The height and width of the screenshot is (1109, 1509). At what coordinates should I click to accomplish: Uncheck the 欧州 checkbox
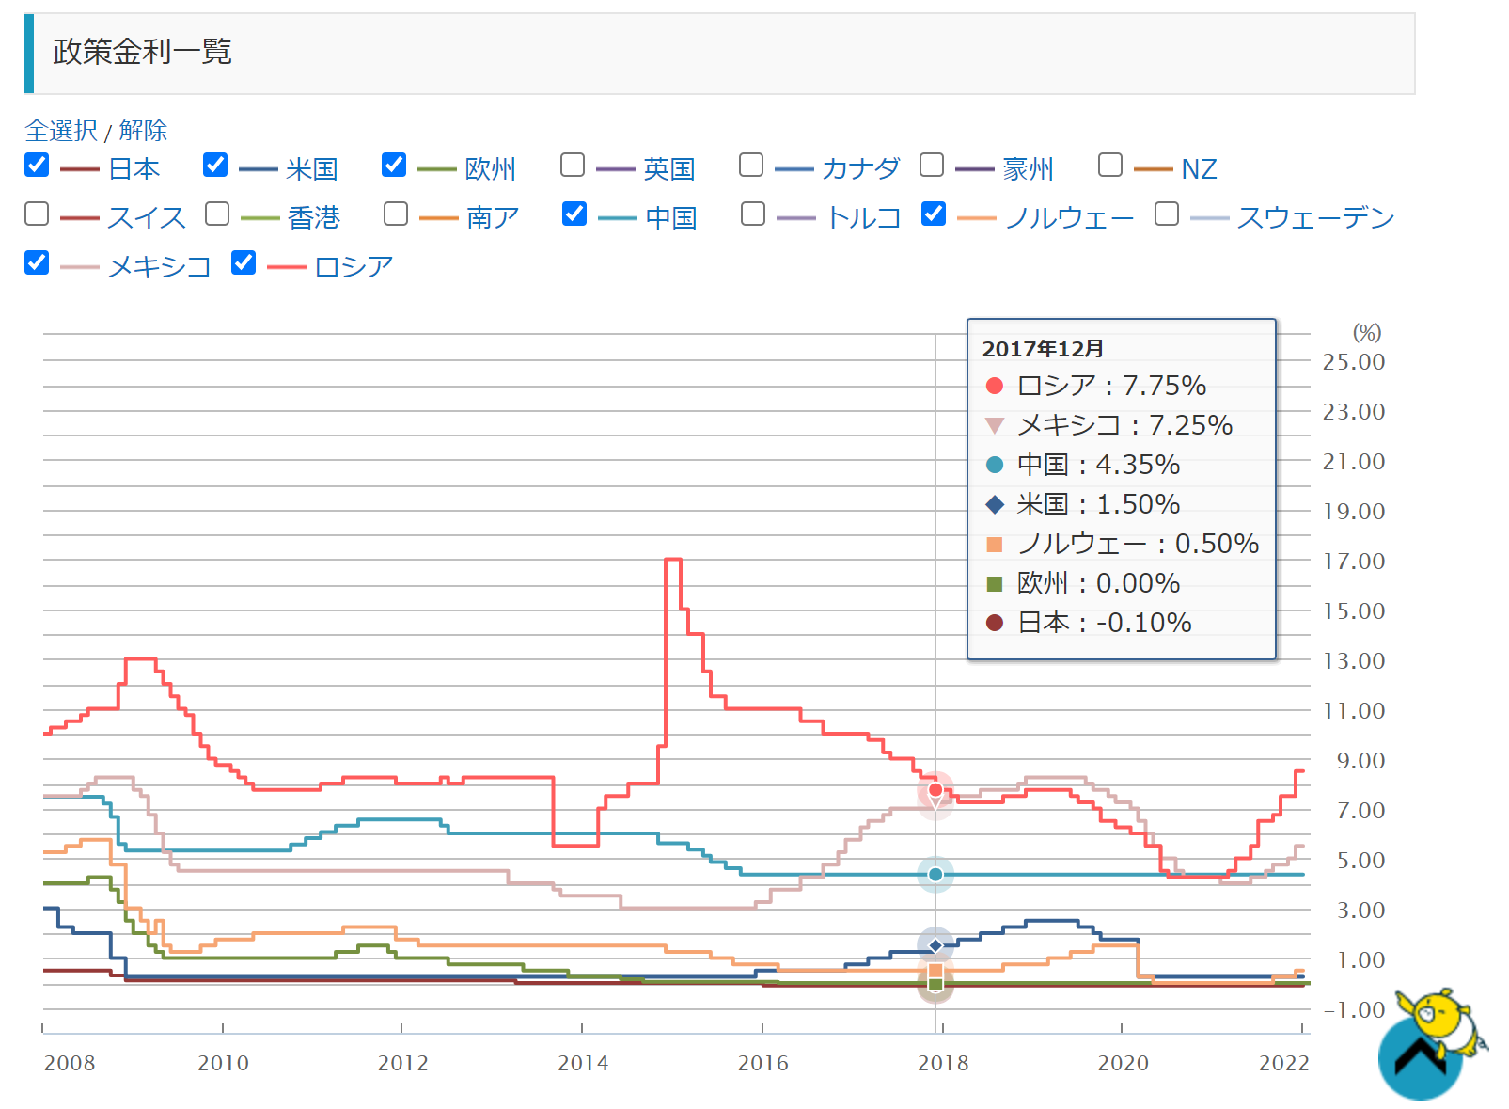[394, 165]
